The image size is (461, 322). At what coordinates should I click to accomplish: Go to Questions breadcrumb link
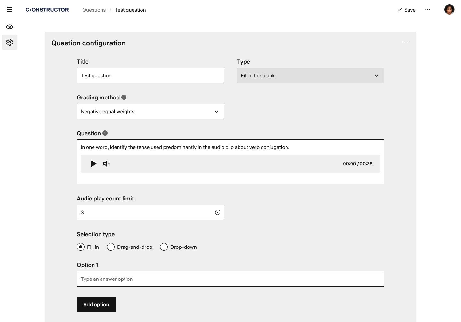click(94, 10)
